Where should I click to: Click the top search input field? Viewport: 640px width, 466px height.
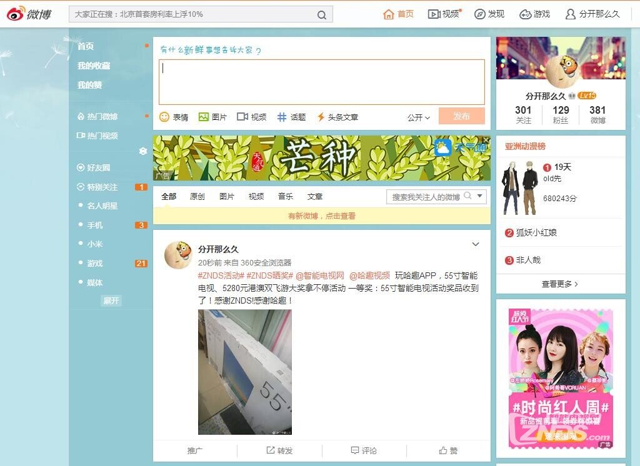coord(193,14)
